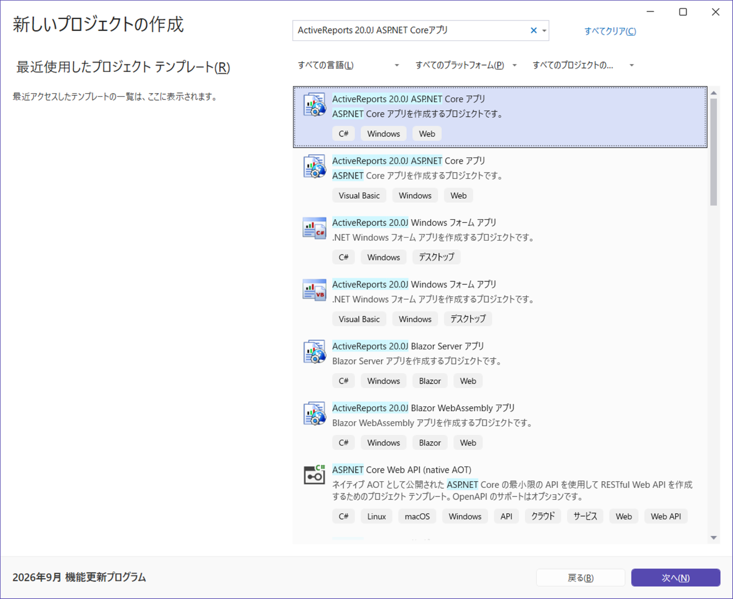Click 'C#' tag in the native AOT row
The width and height of the screenshot is (733, 599).
pos(344,516)
